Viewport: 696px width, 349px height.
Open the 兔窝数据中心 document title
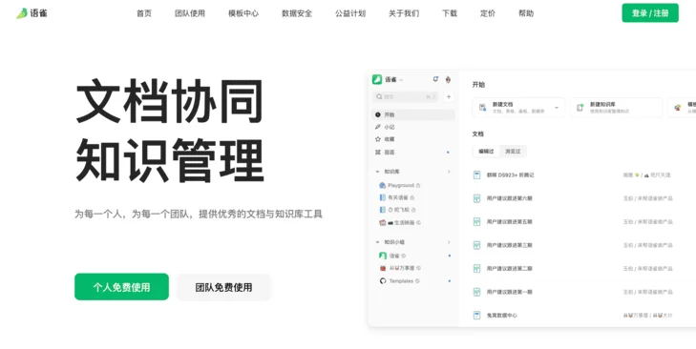tap(501, 316)
